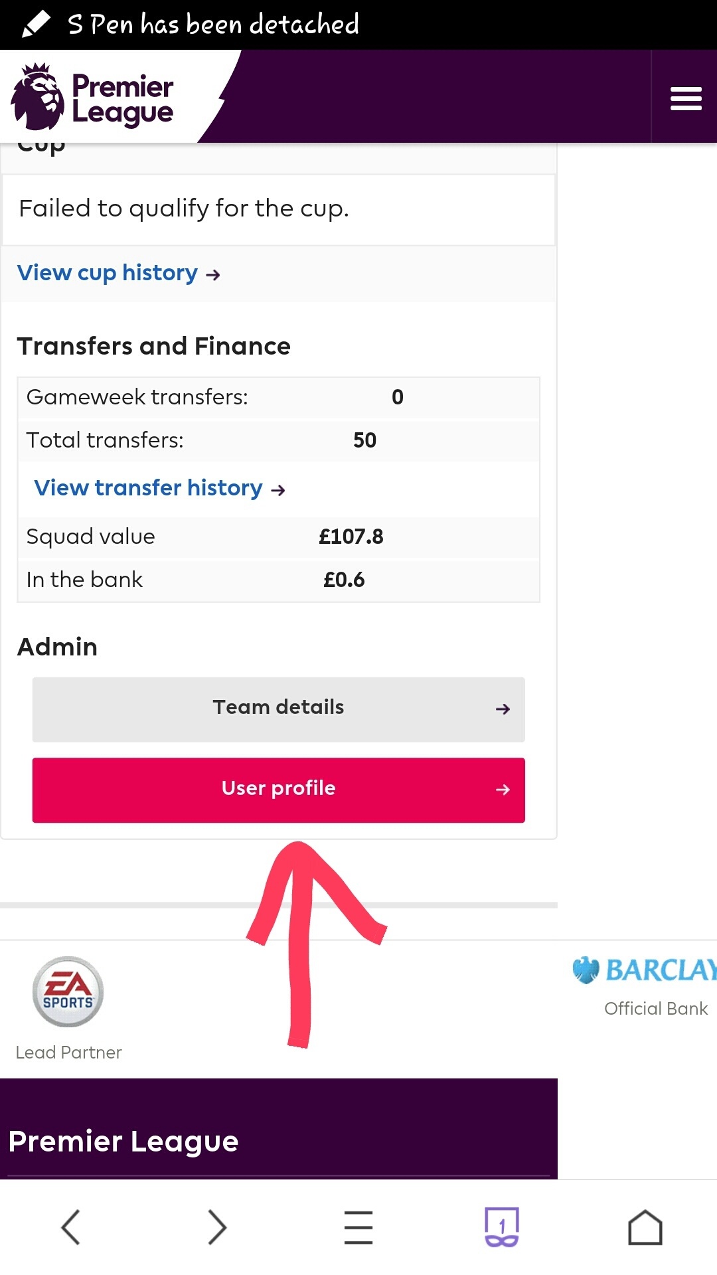This screenshot has width=717, height=1275.
Task: Tap the Premier League footer heading
Action: pos(123,1142)
